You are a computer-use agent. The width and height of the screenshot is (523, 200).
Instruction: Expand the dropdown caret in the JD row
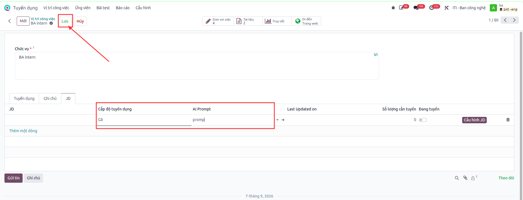tap(277, 120)
